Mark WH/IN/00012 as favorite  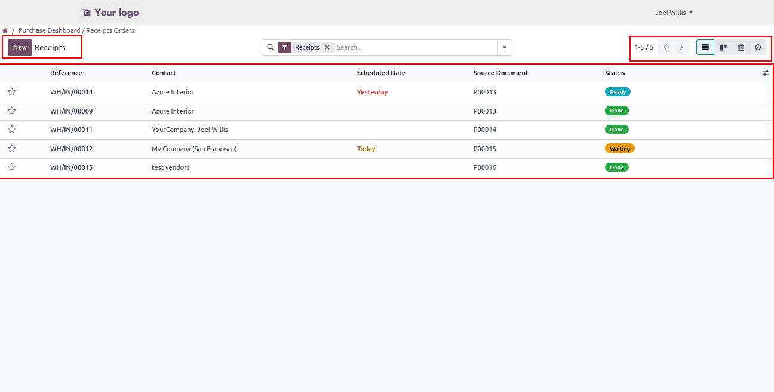tap(12, 149)
